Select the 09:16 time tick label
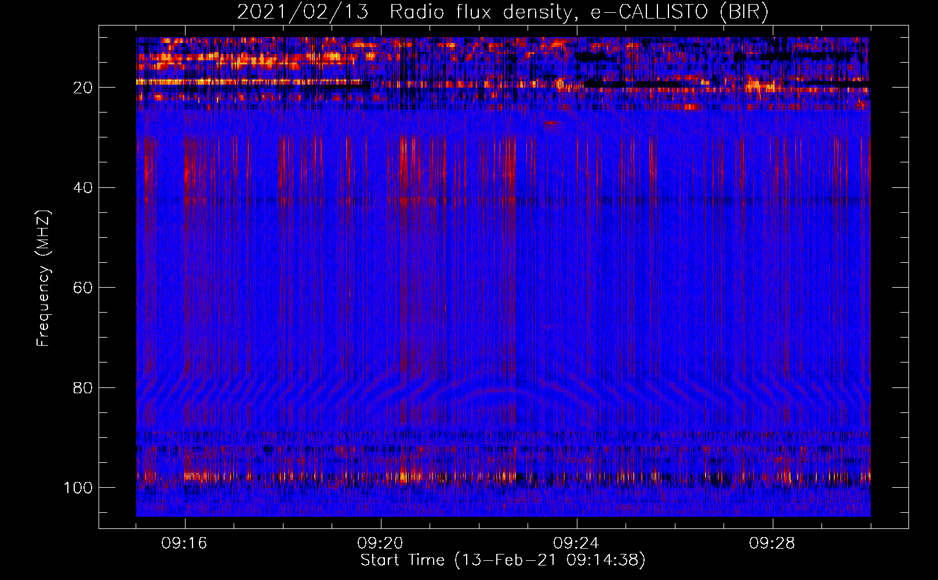The width and height of the screenshot is (938, 580). pos(185,543)
